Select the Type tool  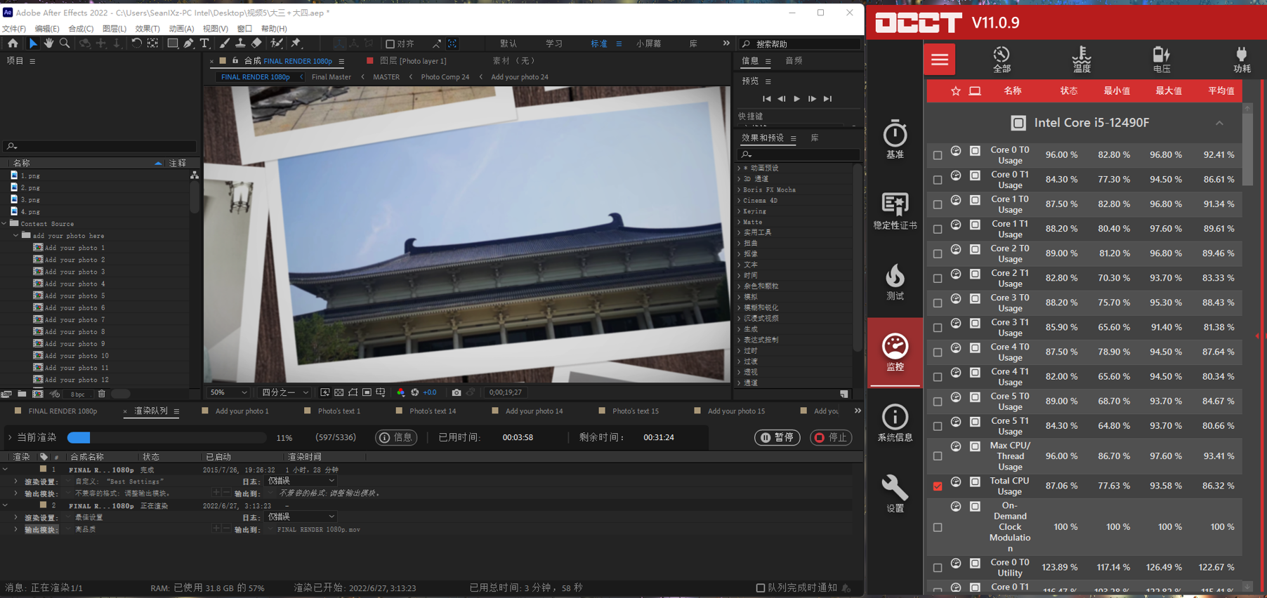coord(204,44)
